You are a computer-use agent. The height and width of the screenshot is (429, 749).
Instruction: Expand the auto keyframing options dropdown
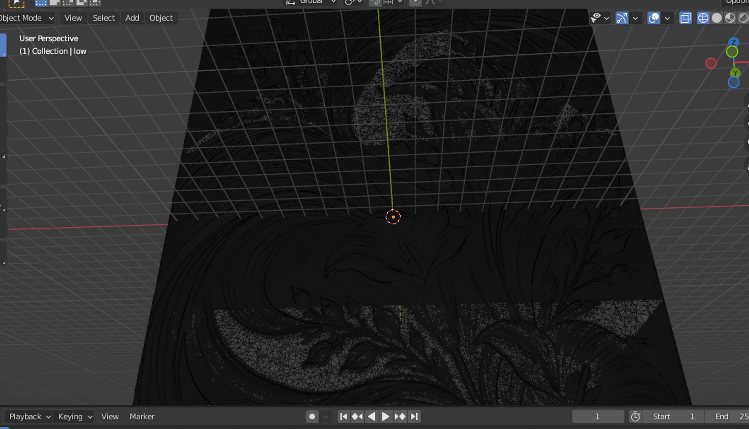pos(326,417)
